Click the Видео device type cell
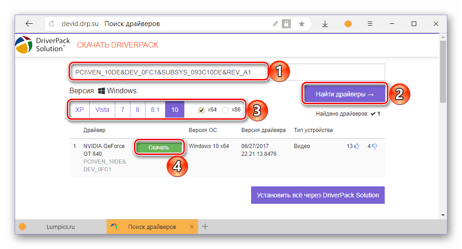The image size is (462, 249). coord(302,146)
